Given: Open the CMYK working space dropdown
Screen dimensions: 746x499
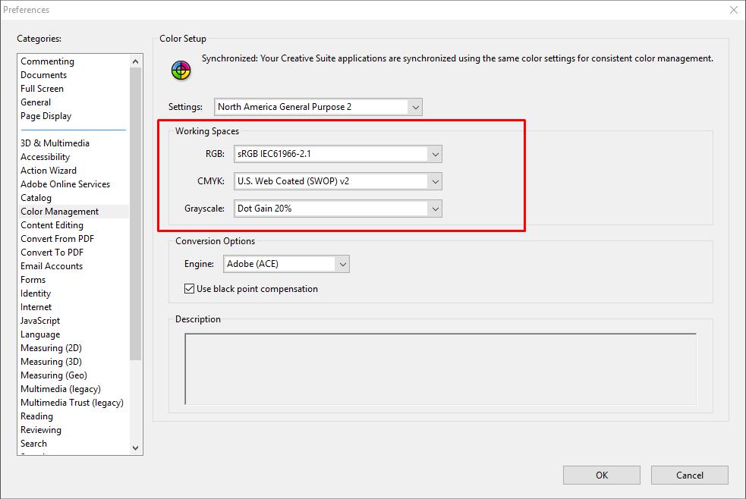Looking at the screenshot, I should coord(338,181).
